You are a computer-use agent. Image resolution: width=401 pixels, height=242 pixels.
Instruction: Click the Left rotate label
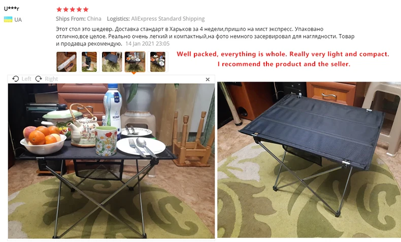click(x=26, y=79)
